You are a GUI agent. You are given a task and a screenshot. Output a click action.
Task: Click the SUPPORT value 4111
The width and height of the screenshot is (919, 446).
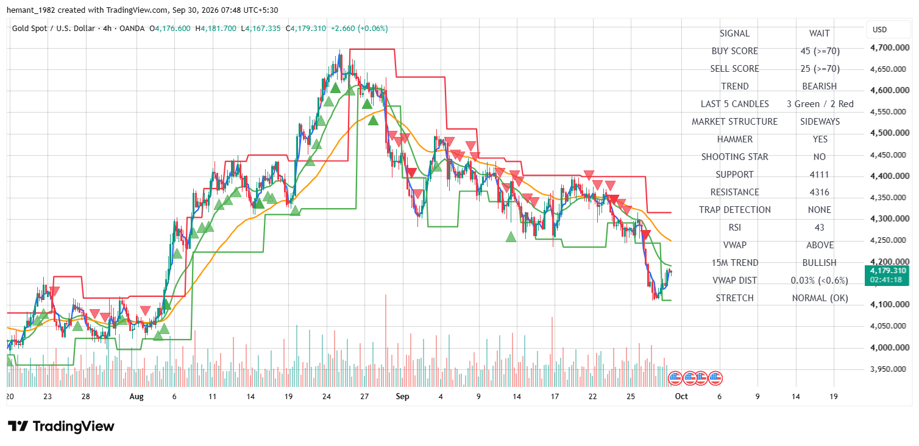point(820,175)
